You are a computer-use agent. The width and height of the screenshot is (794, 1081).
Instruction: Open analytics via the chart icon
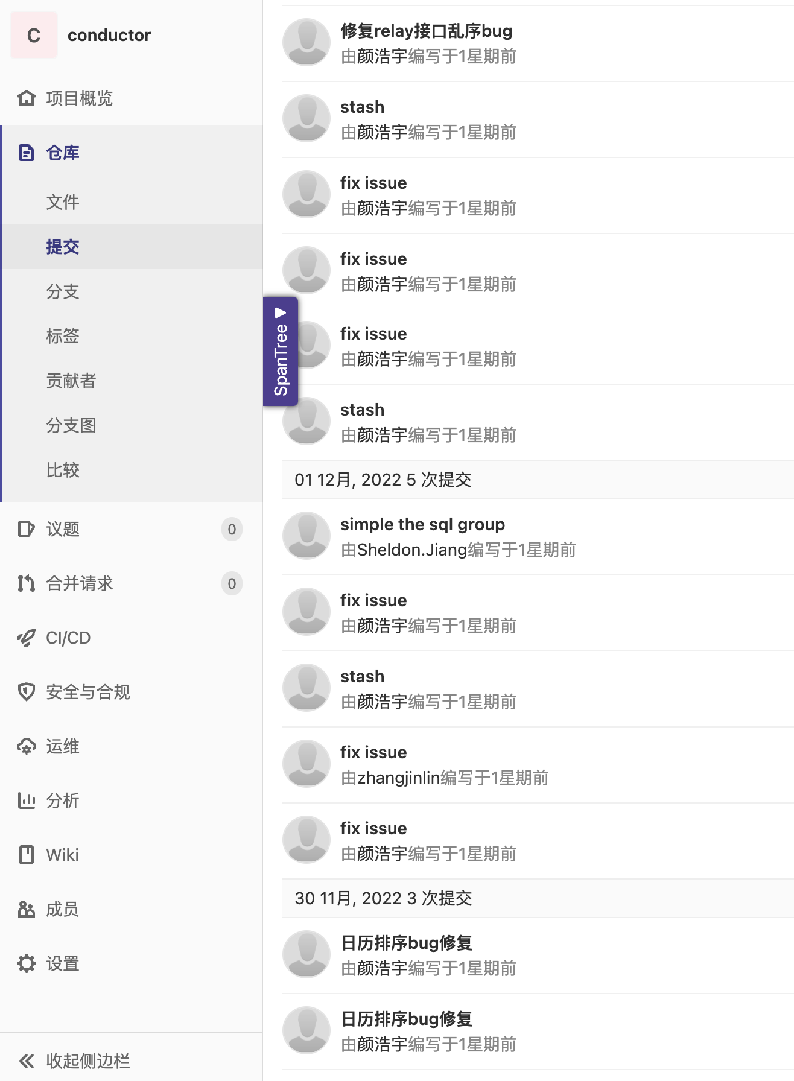pyautogui.click(x=26, y=800)
